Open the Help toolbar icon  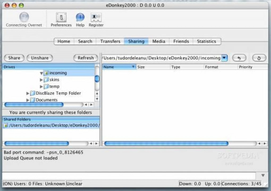click(80, 17)
